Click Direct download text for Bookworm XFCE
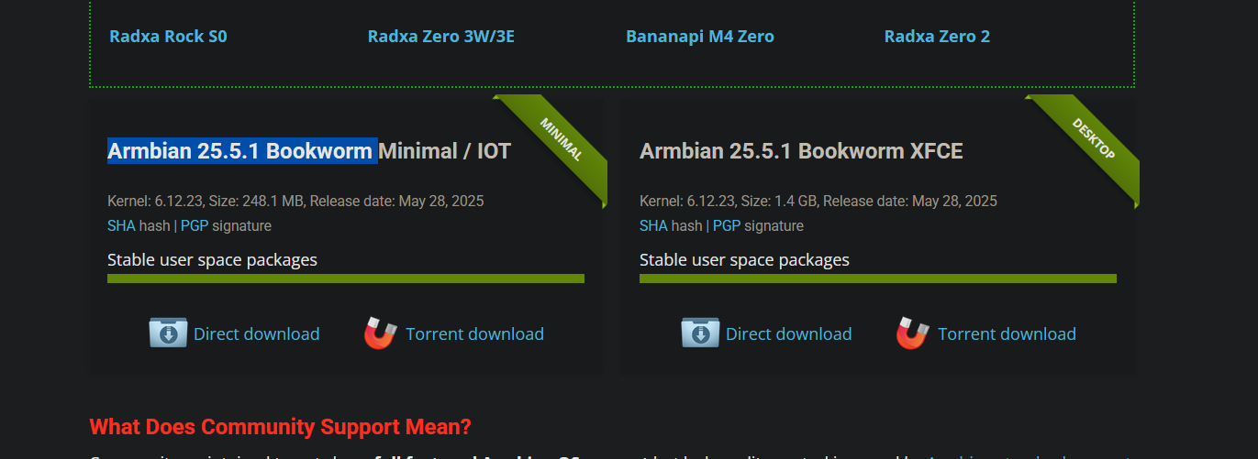 coord(789,334)
